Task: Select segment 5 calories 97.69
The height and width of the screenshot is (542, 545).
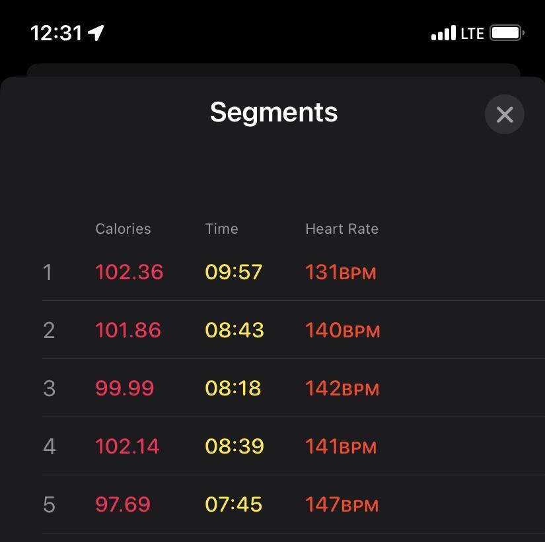Action: (123, 504)
